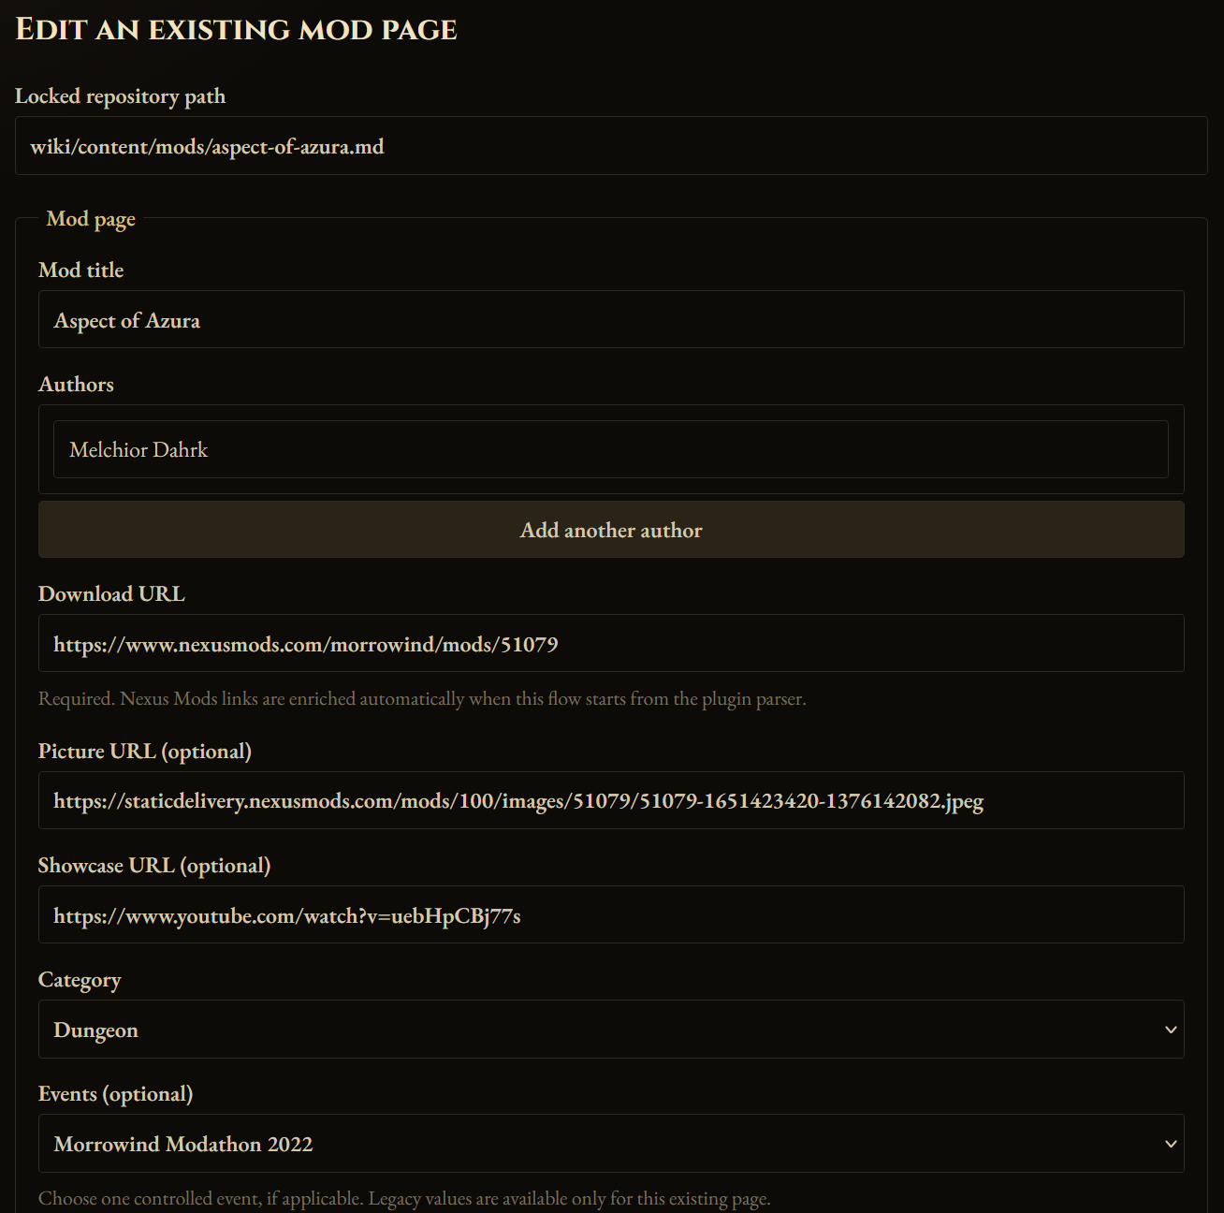Screen dimensions: 1224x1213
Task: Focus the Mod title field with Aspect of Azura
Action: point(611,319)
